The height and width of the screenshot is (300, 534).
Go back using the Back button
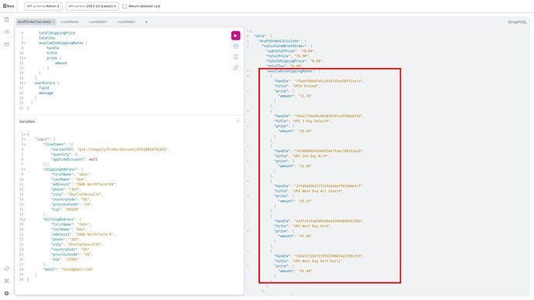[9, 6]
